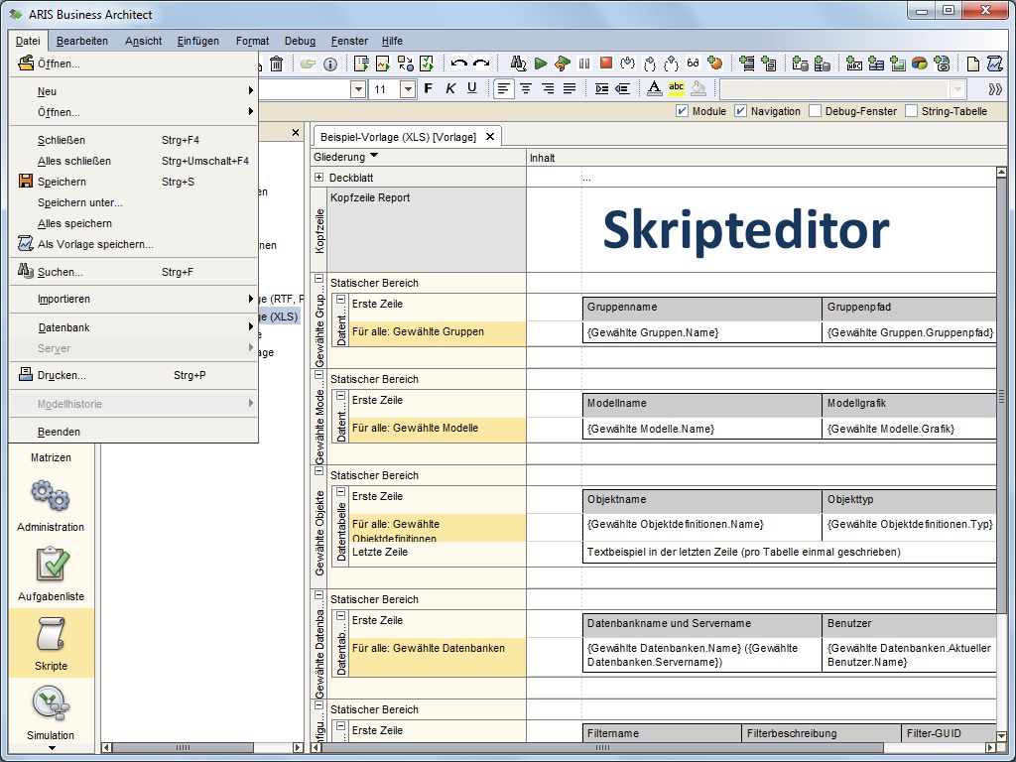Open the Bearbeiten menu

[x=82, y=41]
